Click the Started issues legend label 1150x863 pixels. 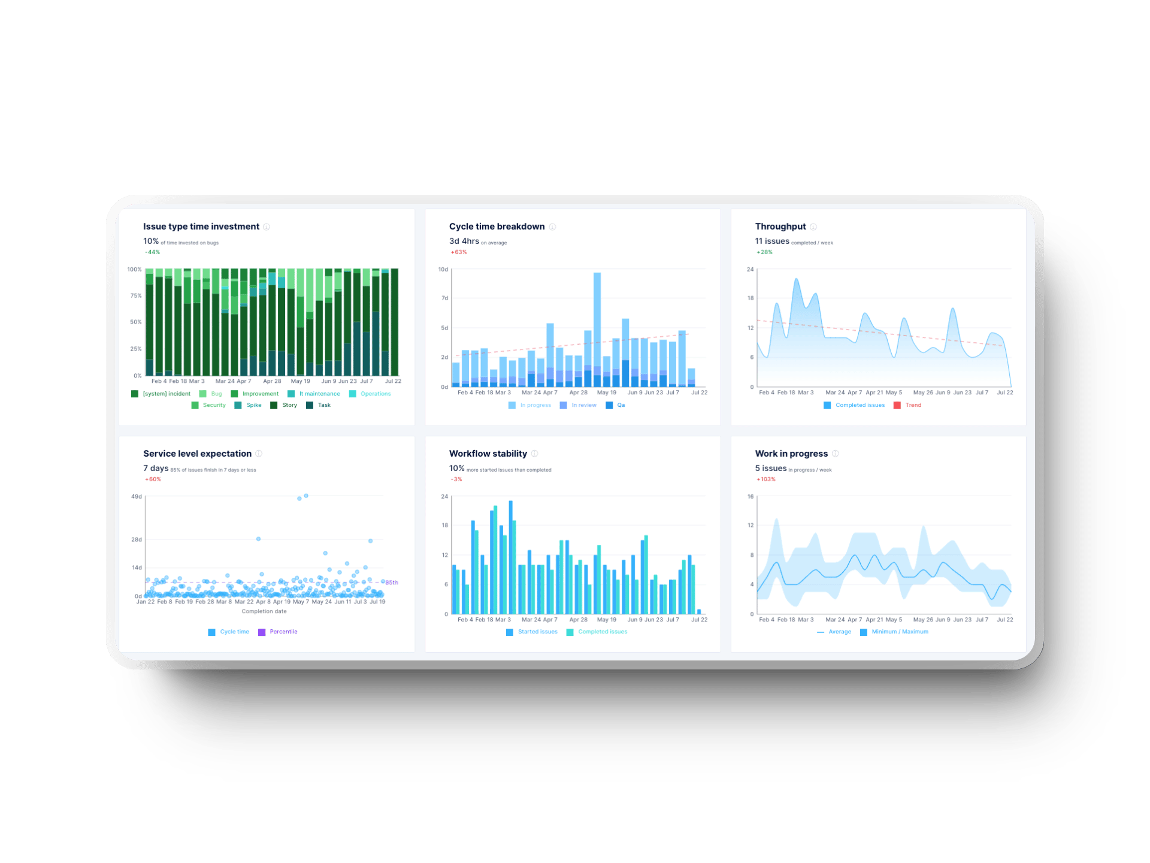[x=538, y=632]
